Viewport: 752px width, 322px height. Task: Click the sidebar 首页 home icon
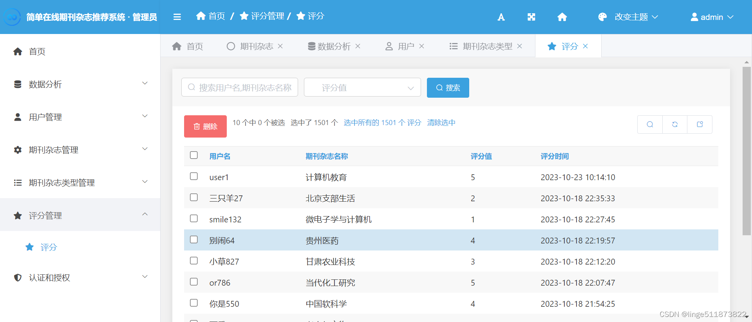(18, 52)
